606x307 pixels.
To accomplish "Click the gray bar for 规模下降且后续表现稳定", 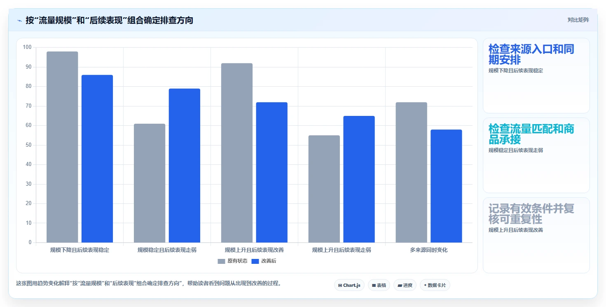I will (x=62, y=147).
